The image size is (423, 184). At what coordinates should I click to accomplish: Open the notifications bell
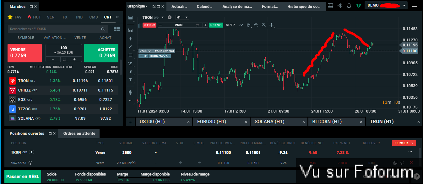(x=349, y=6)
